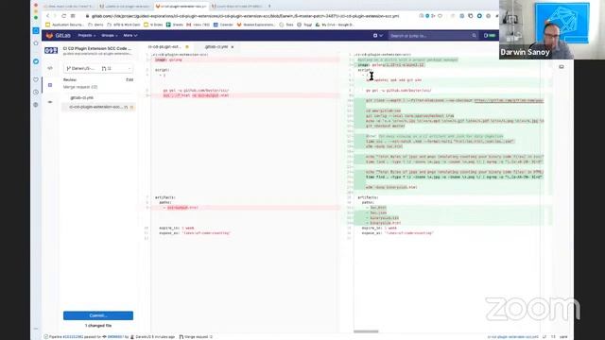Click the panel toggle icon right of the editor
The width and height of the screenshot is (605, 340).
tap(562, 67)
